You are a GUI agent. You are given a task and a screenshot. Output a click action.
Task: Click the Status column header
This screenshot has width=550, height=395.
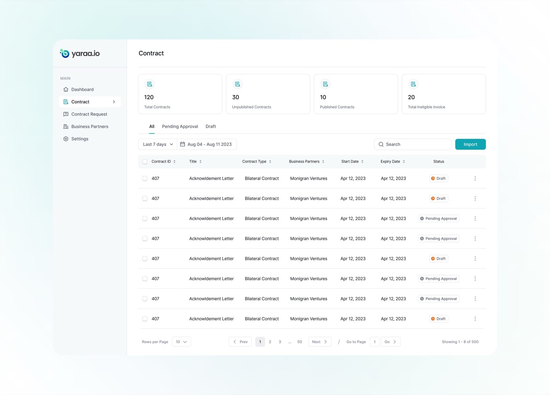click(x=439, y=162)
